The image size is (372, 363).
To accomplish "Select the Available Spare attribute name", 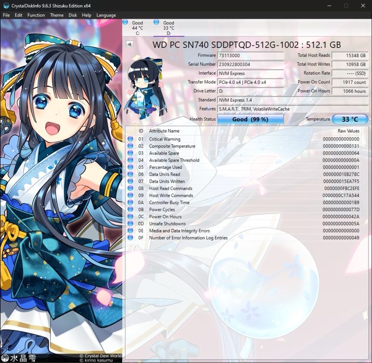I will tap(164, 153).
